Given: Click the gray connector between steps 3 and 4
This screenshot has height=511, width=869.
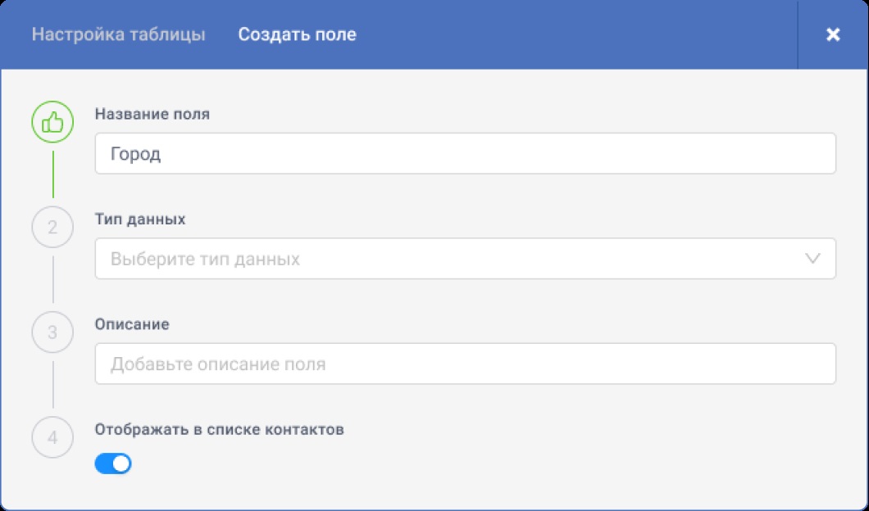Looking at the screenshot, I should coord(53,384).
